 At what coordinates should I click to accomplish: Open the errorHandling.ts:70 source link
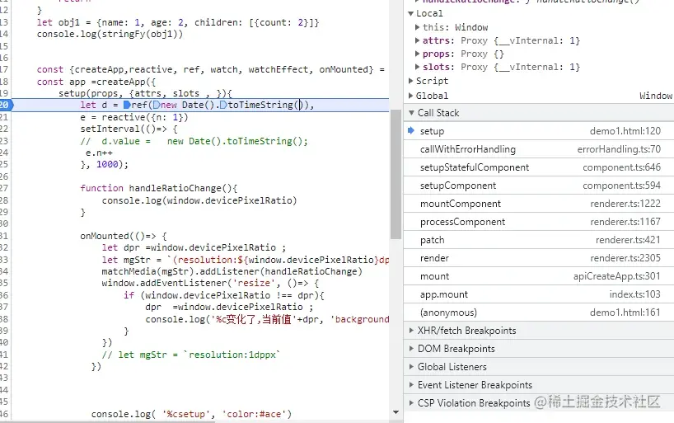[619, 149]
